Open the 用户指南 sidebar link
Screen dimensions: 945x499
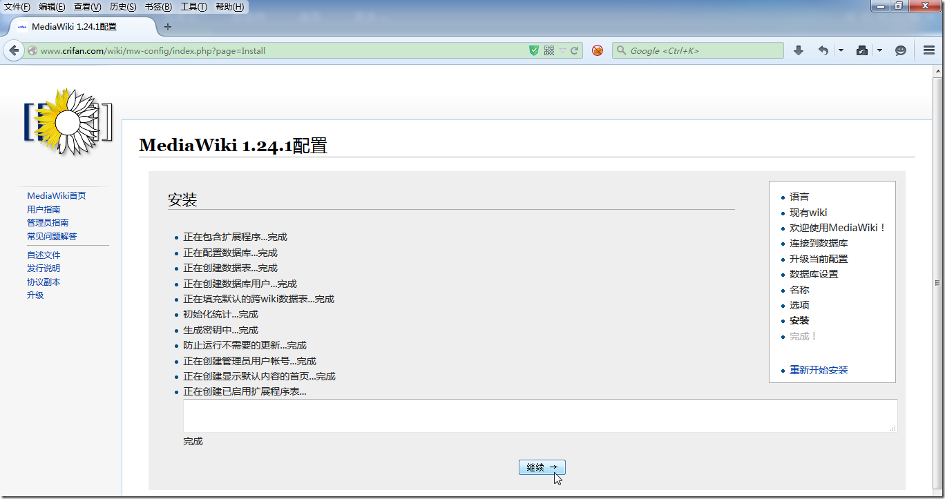click(x=44, y=209)
